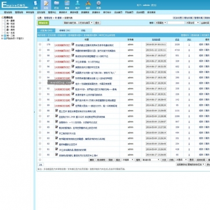Screen dimensions: 210x210
Task: Tick the checkbox for row ID 86
Action: click(x=40, y=121)
